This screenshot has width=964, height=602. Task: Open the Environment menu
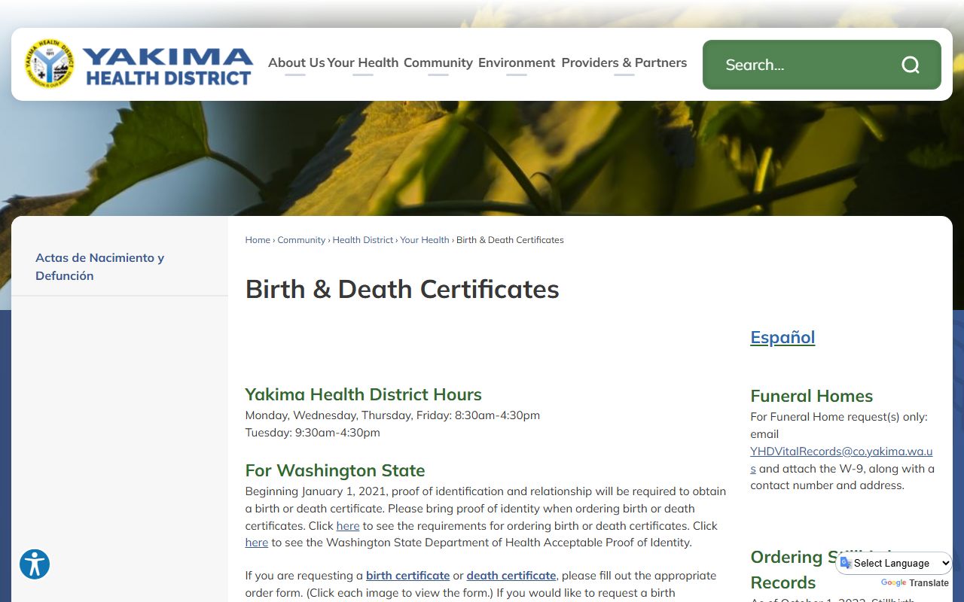point(517,62)
